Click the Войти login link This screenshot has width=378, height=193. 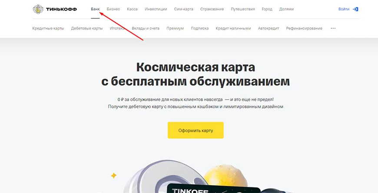click(x=344, y=9)
